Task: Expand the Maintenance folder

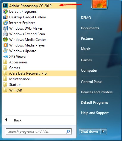Action: pos(39,79)
